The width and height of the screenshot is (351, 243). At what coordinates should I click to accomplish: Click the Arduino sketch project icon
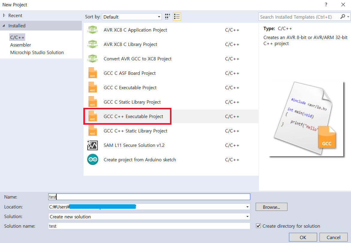[92, 159]
